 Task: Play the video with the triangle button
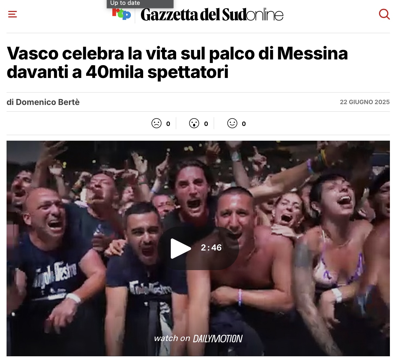coord(180,248)
